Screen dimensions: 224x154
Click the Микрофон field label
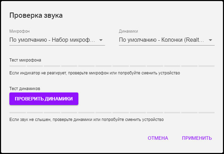pos(19,31)
